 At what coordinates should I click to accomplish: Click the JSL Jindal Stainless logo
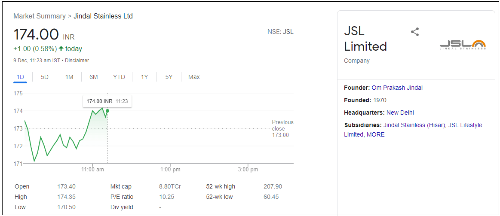463,45
